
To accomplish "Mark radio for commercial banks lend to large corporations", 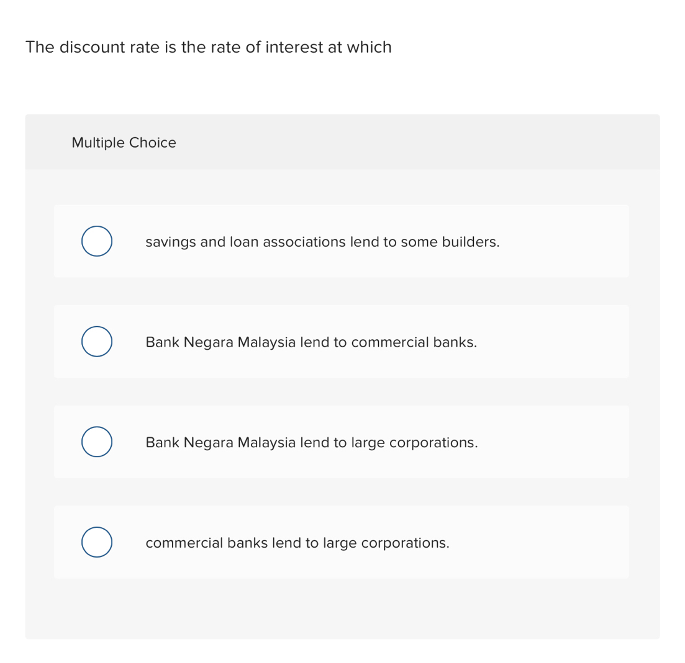I will point(96,543).
